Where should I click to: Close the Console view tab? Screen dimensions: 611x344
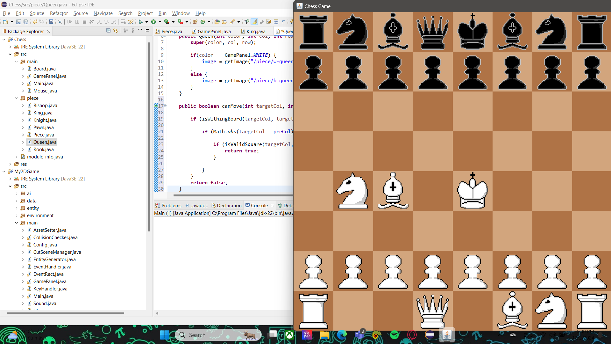pos(272,206)
